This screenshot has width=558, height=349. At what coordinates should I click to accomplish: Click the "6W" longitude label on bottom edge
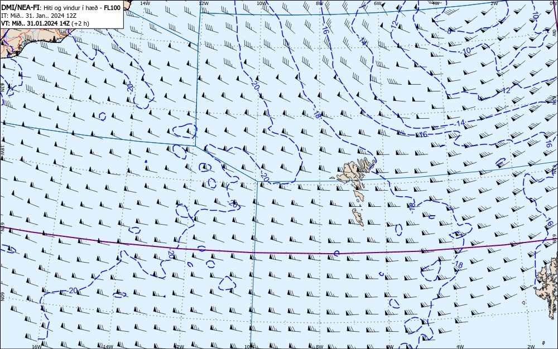click(x=390, y=347)
